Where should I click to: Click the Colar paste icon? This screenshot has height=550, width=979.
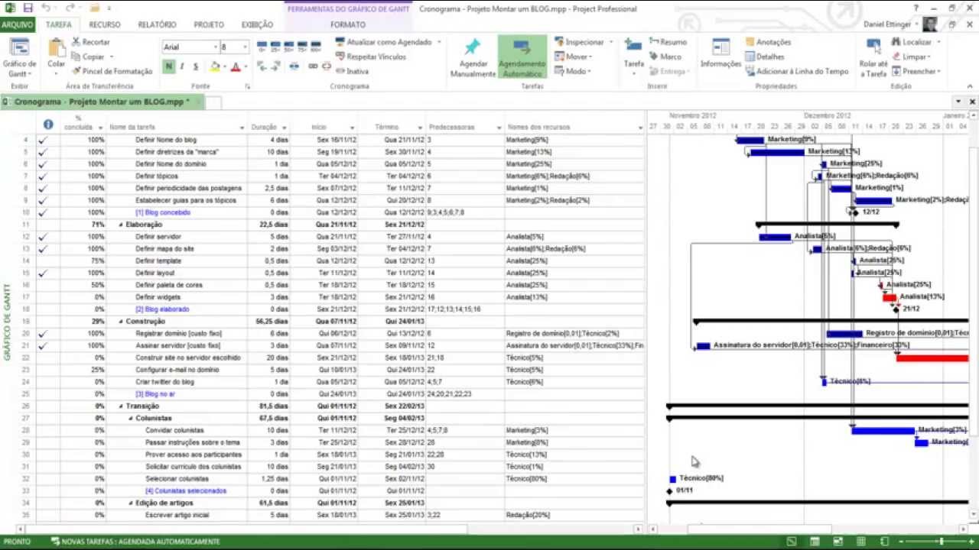[x=57, y=47]
